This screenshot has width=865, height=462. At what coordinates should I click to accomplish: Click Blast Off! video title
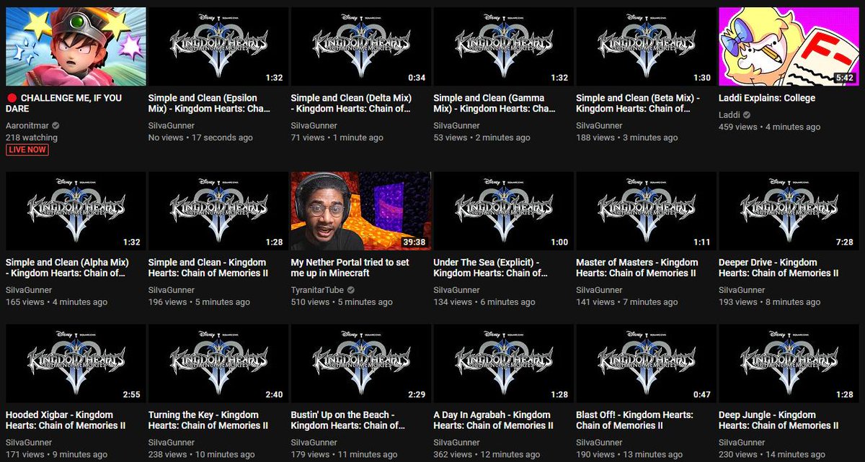coord(635,420)
